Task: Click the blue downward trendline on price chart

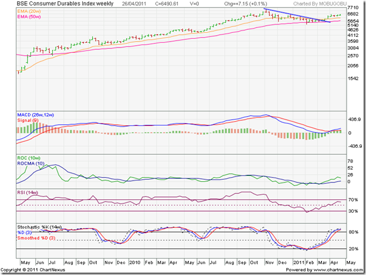Action: (297, 15)
